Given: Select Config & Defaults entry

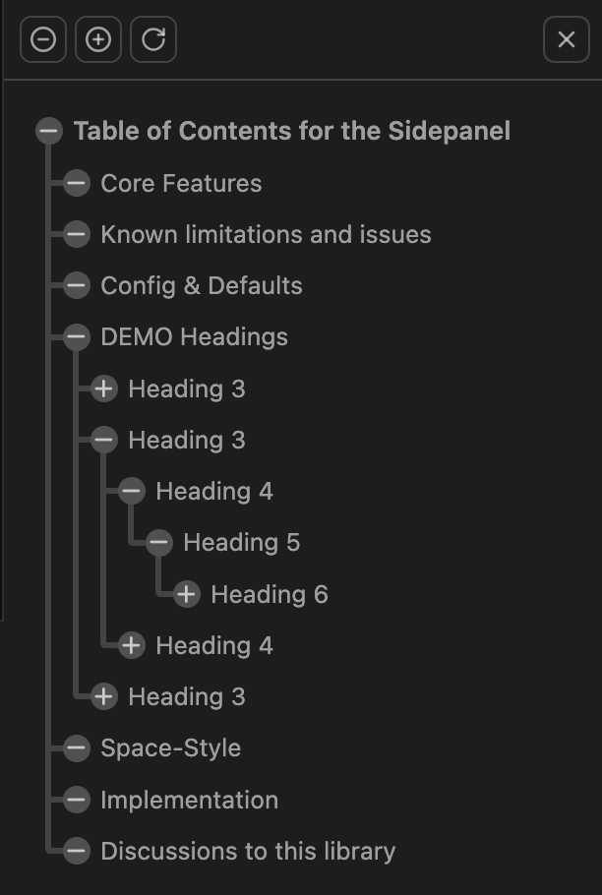Looking at the screenshot, I should 202,286.
